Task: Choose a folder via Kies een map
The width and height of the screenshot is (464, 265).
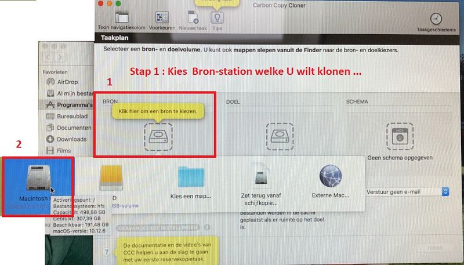Action: point(191,183)
